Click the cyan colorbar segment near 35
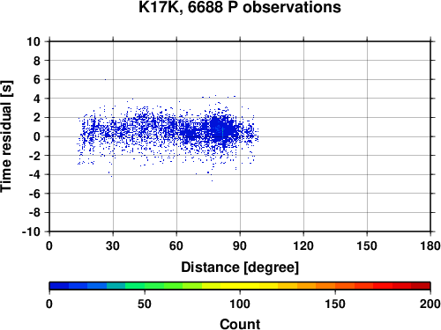 click(116, 286)
